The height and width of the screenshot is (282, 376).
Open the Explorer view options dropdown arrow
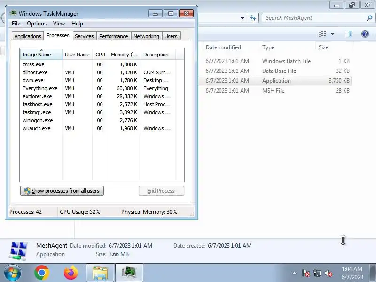(x=333, y=34)
